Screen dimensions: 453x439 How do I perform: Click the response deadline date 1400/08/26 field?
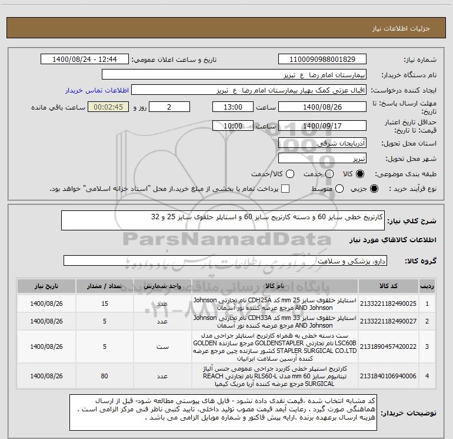(322, 107)
